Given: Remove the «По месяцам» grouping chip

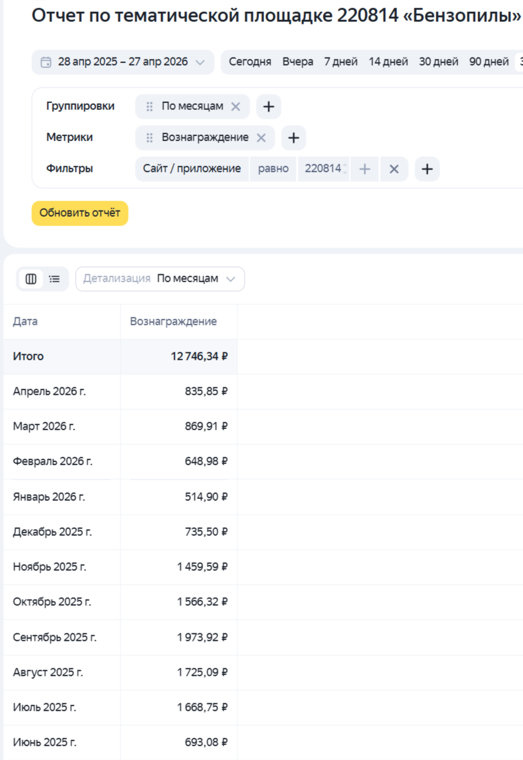Looking at the screenshot, I should click(x=235, y=106).
